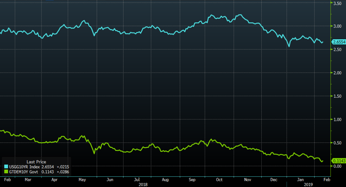Screen dimensions: 346x187
Task: Click the green GTDEM10Y Govt legend swatch
Action: tap(6, 172)
